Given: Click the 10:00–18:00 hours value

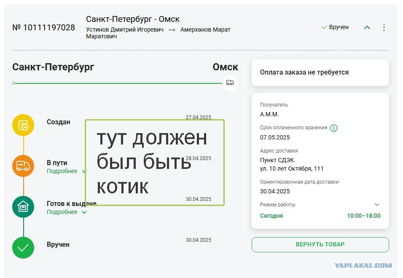Looking at the screenshot, I should point(364,216).
